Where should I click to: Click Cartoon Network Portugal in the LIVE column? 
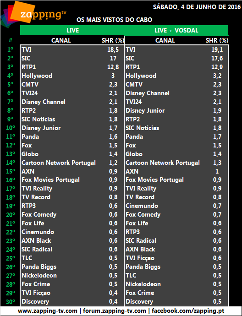coord(59,163)
